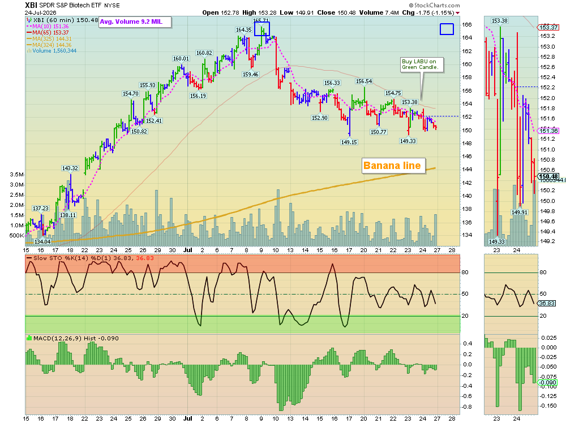Click the bars icon before Volume 1,560,344
Screen dimensions: 566x424
[29, 51]
